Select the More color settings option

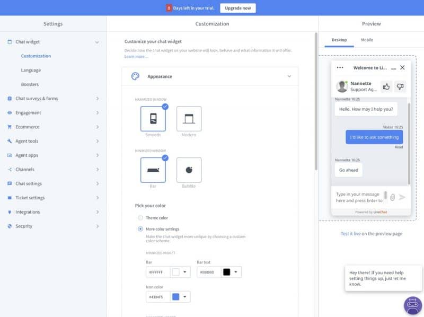(x=140, y=229)
